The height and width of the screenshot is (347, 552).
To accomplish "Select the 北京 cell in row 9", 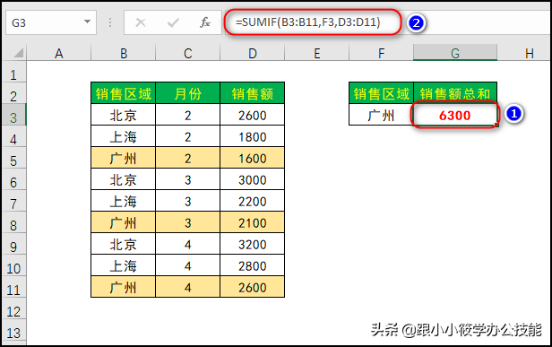I will [124, 244].
